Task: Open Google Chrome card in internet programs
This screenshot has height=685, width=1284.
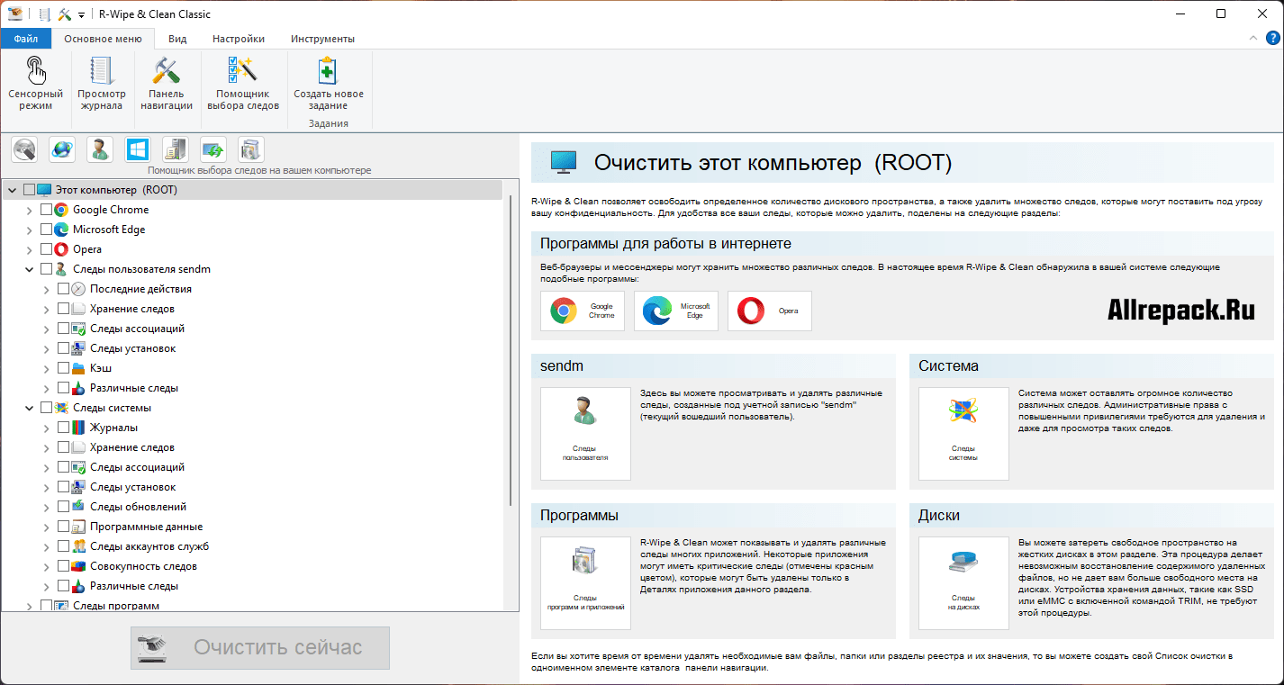Action: 583,311
